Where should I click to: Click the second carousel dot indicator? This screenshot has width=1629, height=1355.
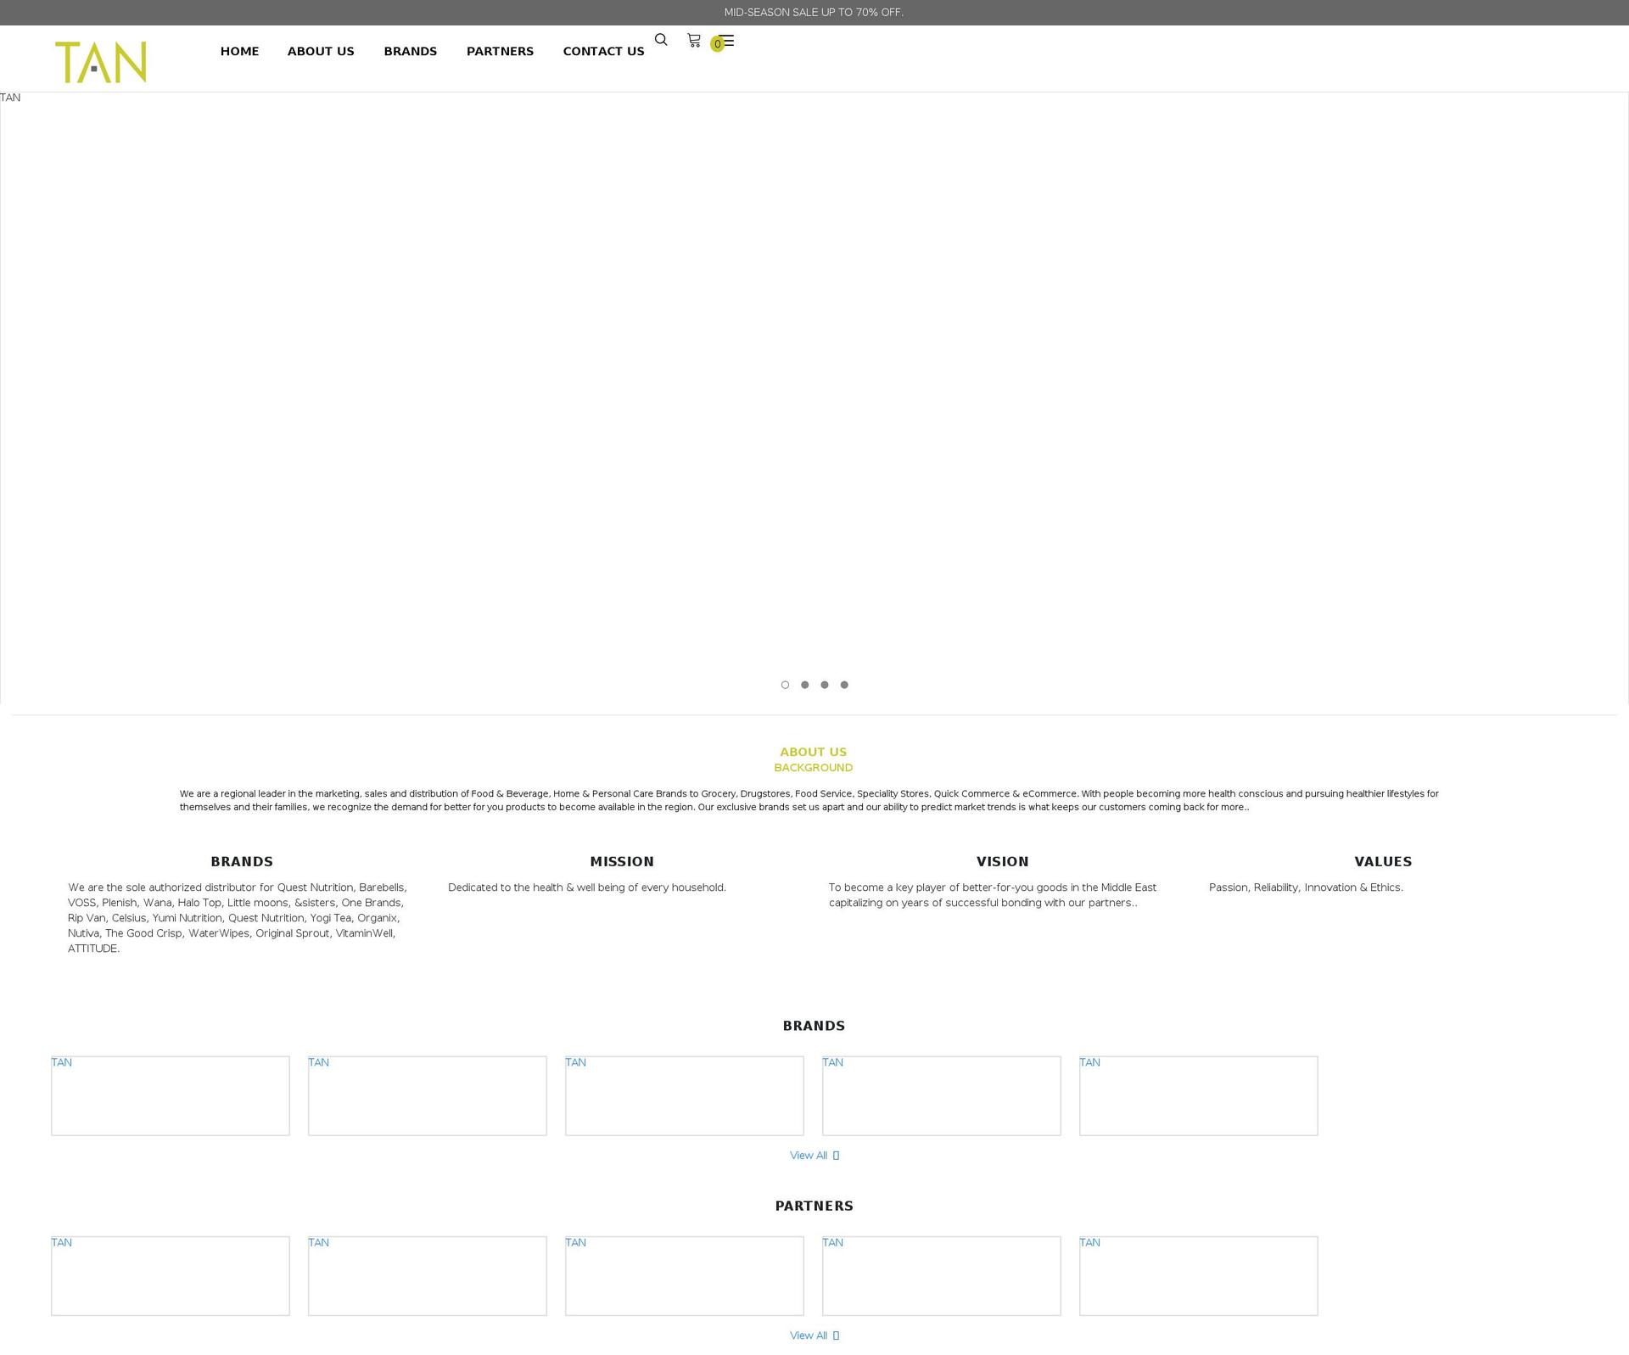pos(803,684)
